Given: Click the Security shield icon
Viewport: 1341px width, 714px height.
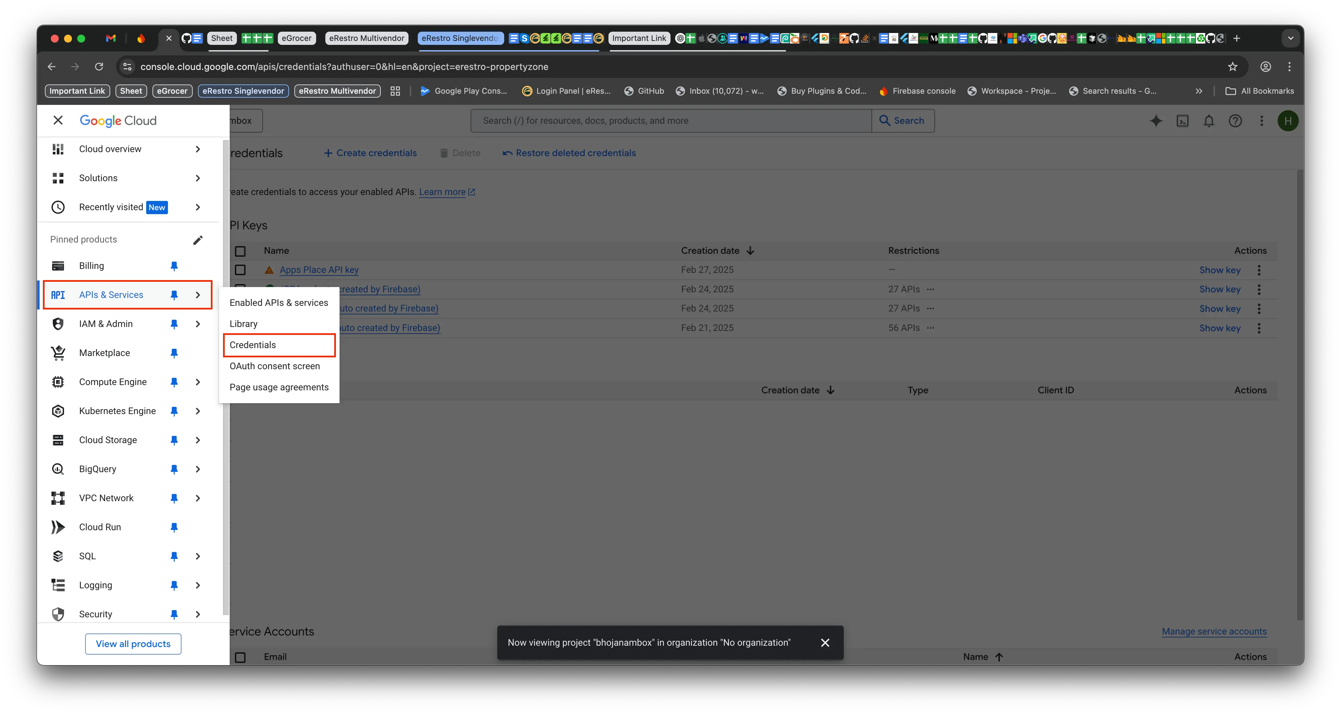Looking at the screenshot, I should coord(58,614).
